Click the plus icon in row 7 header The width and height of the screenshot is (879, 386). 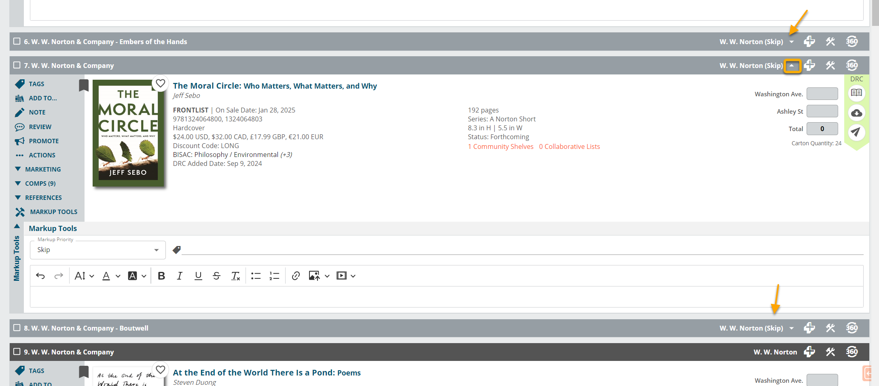coord(809,65)
